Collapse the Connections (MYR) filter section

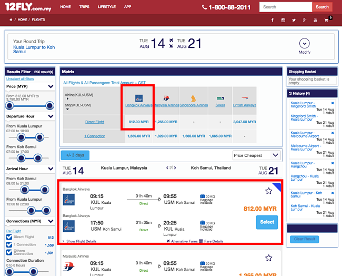click(x=51, y=221)
